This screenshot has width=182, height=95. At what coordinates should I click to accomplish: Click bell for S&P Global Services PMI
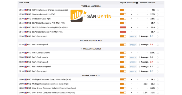point(158,32)
